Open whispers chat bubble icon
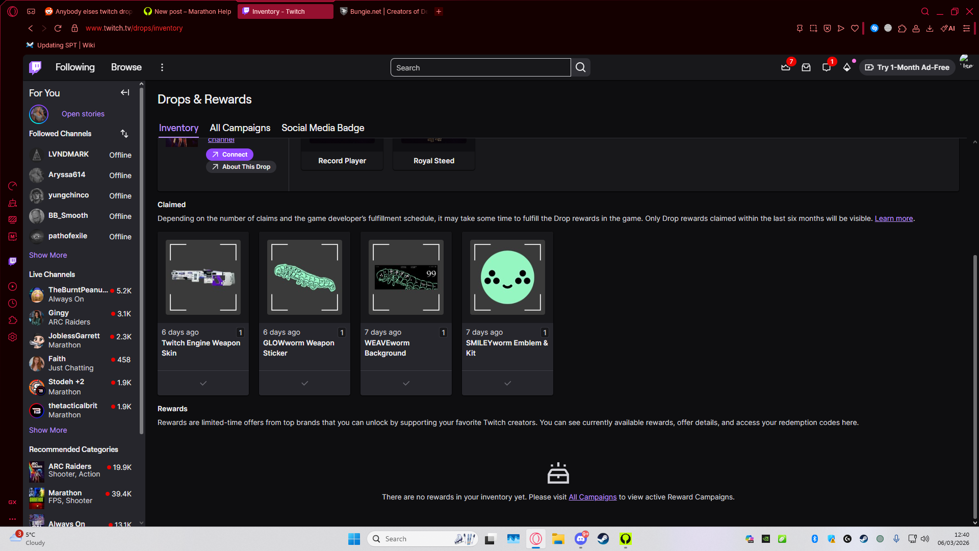This screenshot has height=551, width=979. (x=827, y=67)
